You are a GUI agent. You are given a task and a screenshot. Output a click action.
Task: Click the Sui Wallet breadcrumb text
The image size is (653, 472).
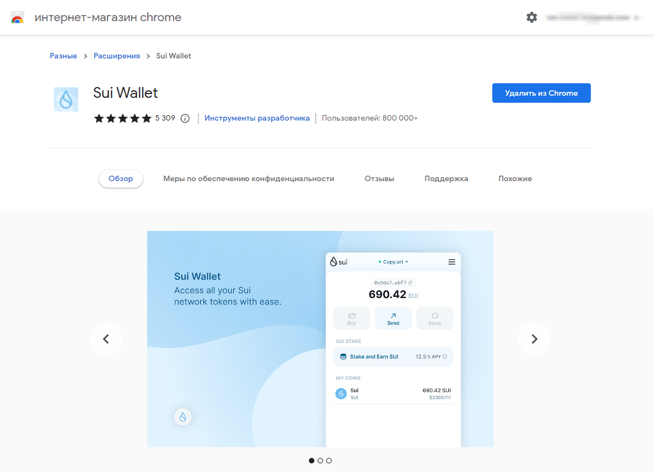pyautogui.click(x=174, y=55)
